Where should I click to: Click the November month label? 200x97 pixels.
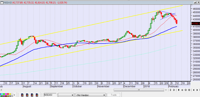tap(103, 86)
